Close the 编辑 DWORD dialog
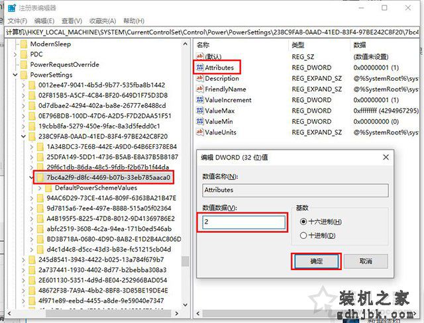424x323 pixels. 386,157
